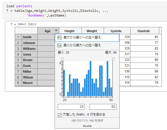This screenshot has height=130, width=167.
Task: Click the tallest histogram bar near 50
Action: click(x=107, y=78)
